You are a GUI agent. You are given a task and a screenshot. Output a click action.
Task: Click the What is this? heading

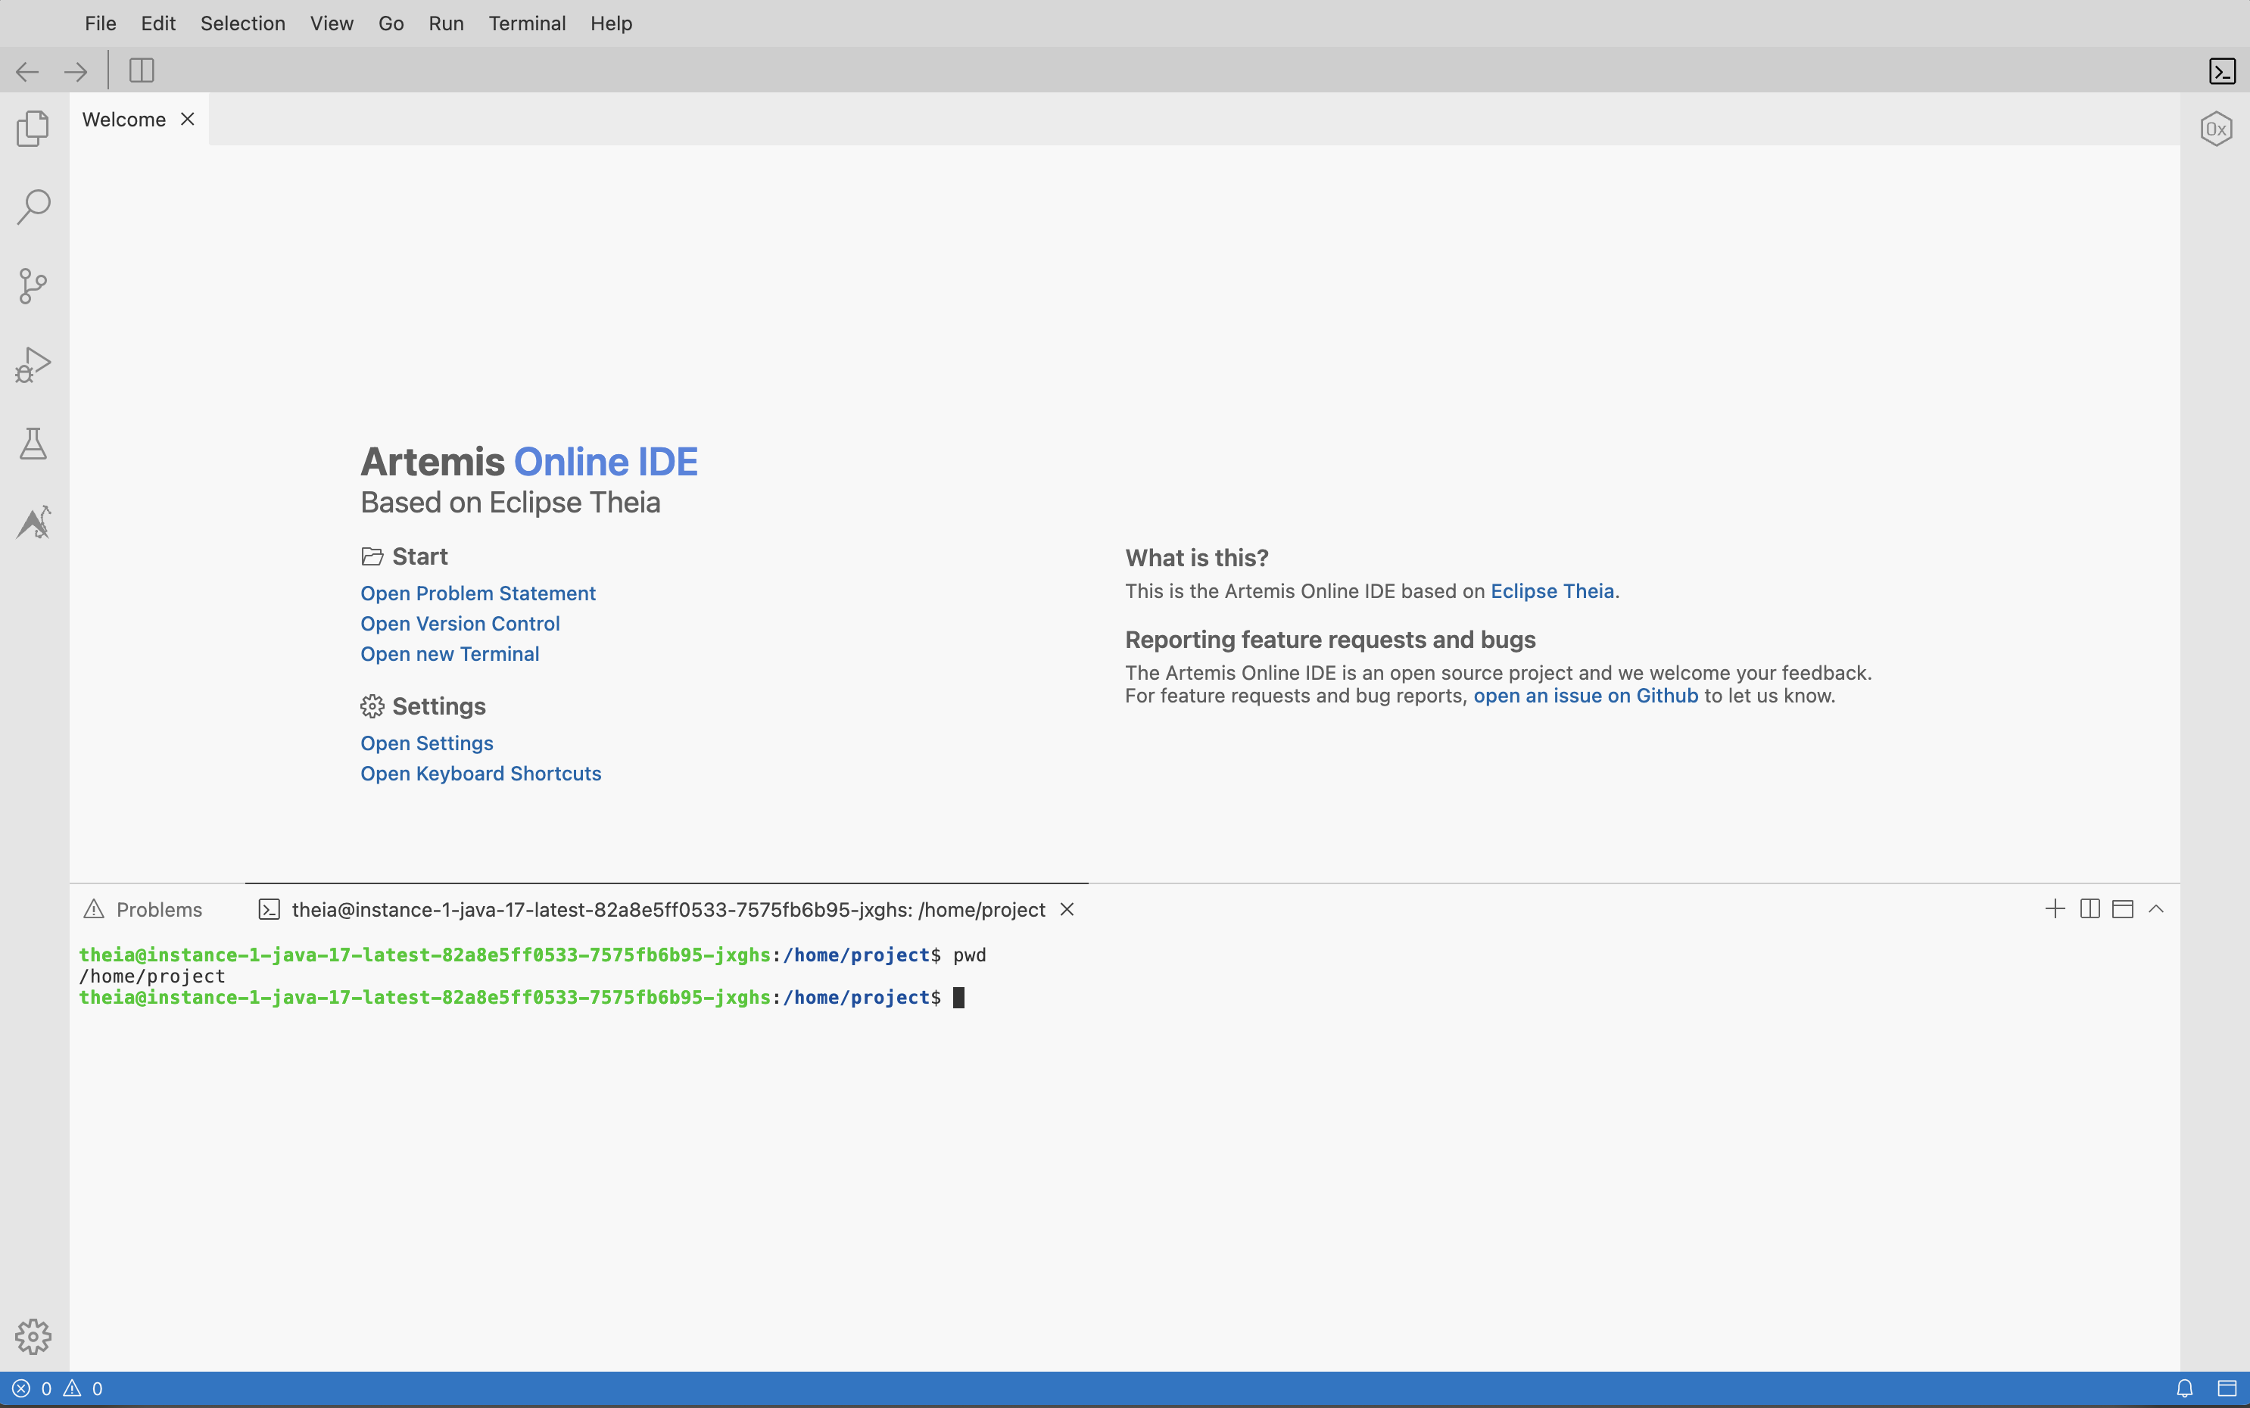coord(1197,558)
